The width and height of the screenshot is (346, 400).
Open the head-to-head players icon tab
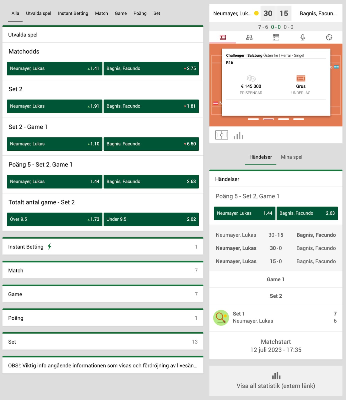[x=249, y=37]
